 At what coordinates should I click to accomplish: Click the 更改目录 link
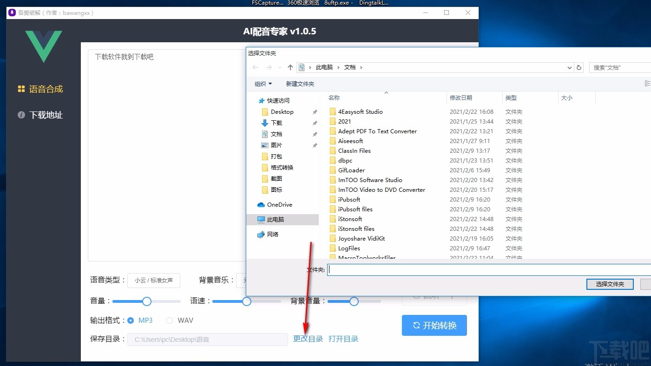tap(308, 339)
